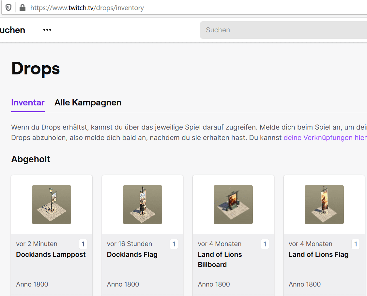Click the partially visible Durchsuchen nav link
Screen dimensions: 367x296
coord(12,30)
